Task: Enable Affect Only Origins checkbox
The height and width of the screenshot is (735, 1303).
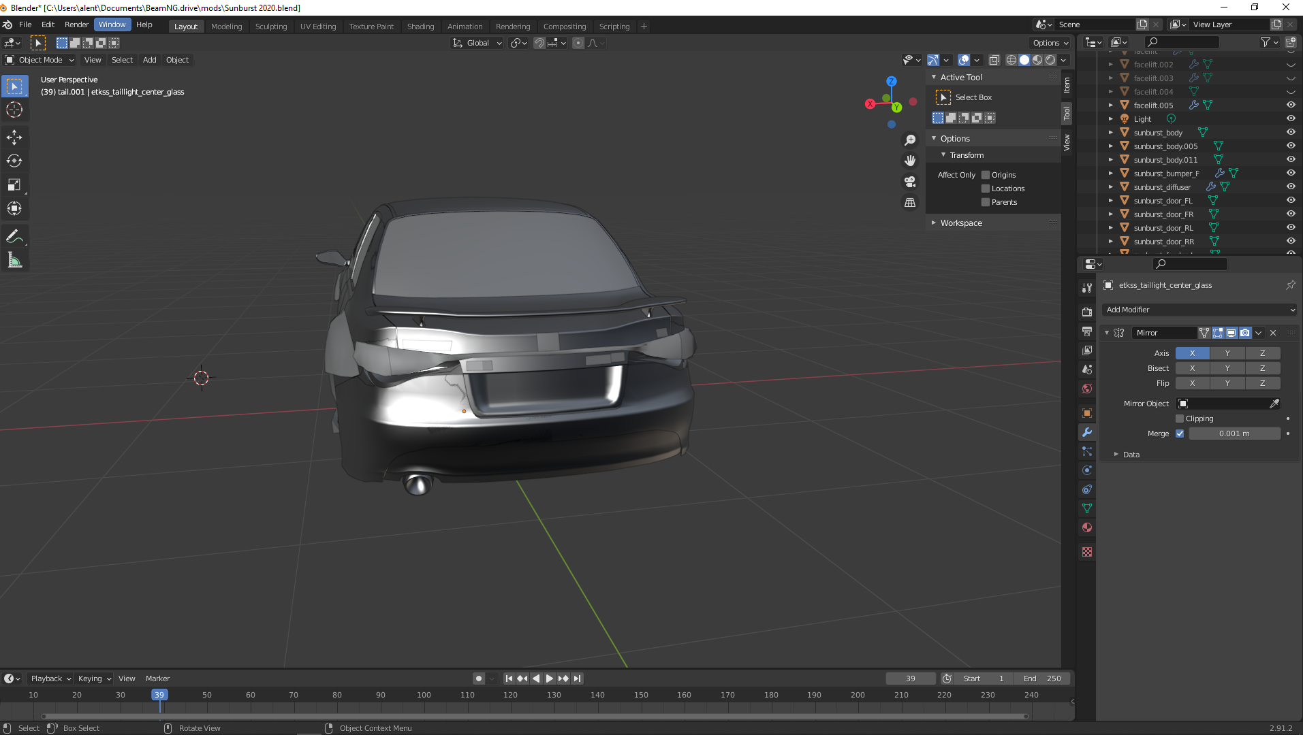Action: click(x=986, y=175)
